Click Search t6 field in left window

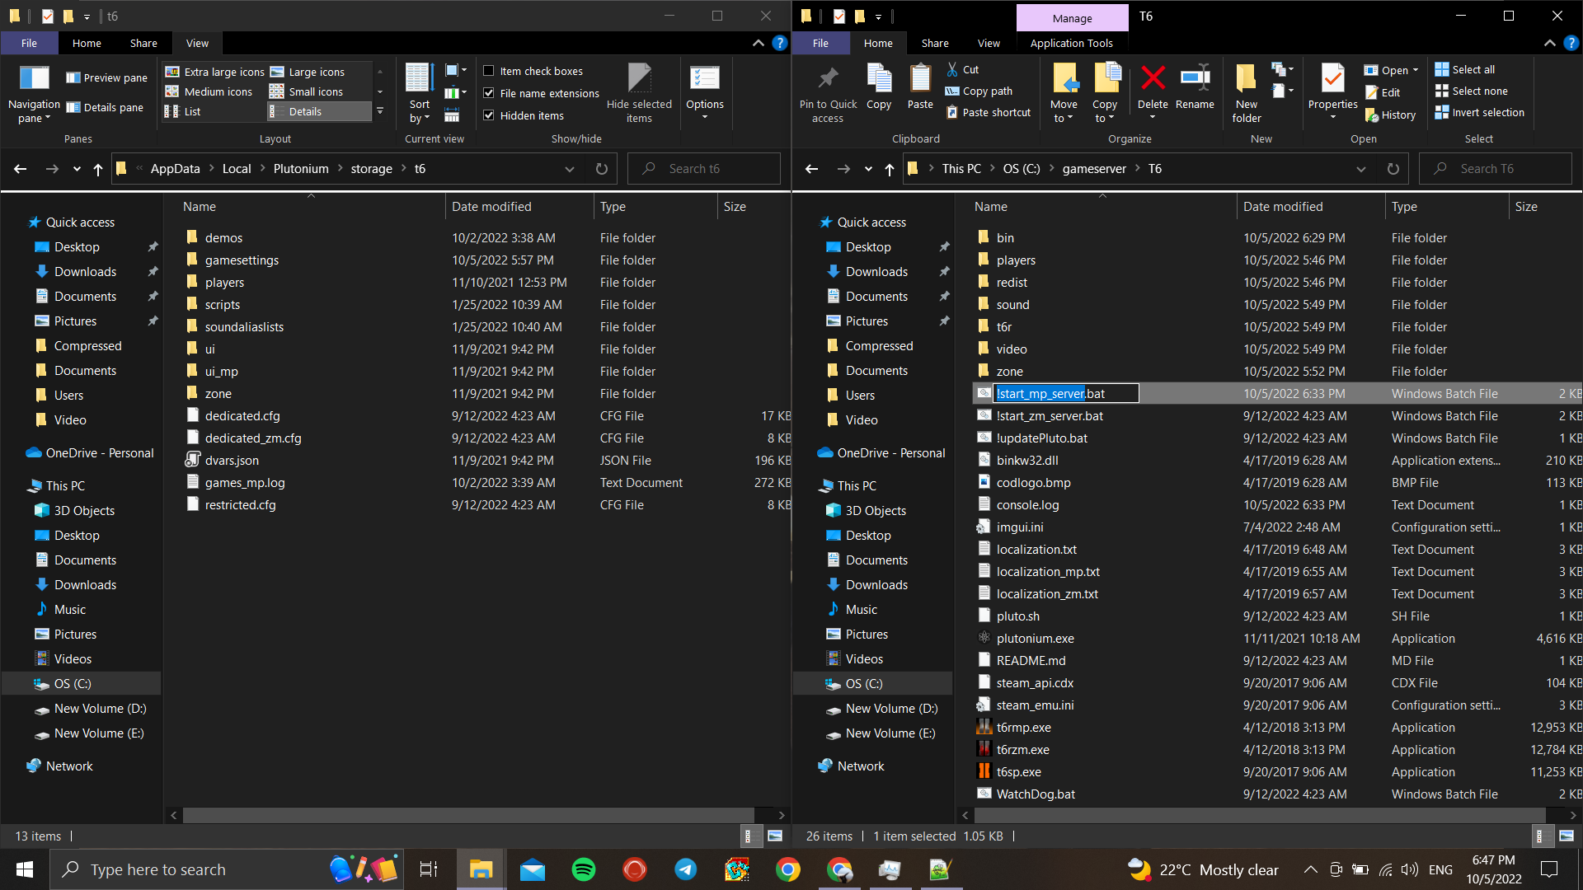[x=704, y=169]
